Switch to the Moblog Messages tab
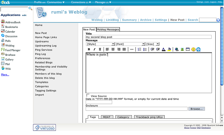The height and width of the screenshot is (135, 224). click(108, 30)
